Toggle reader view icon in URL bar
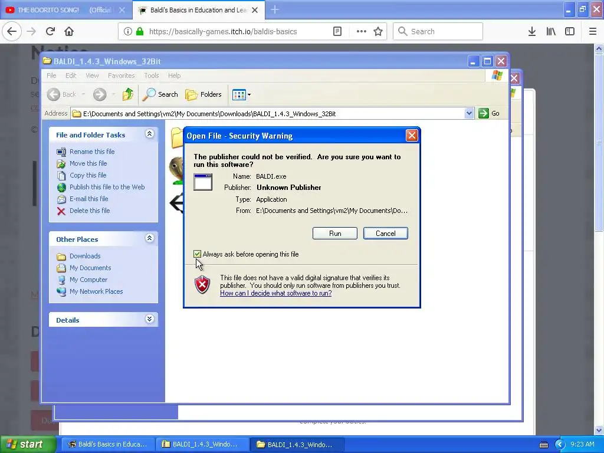 [x=337, y=31]
